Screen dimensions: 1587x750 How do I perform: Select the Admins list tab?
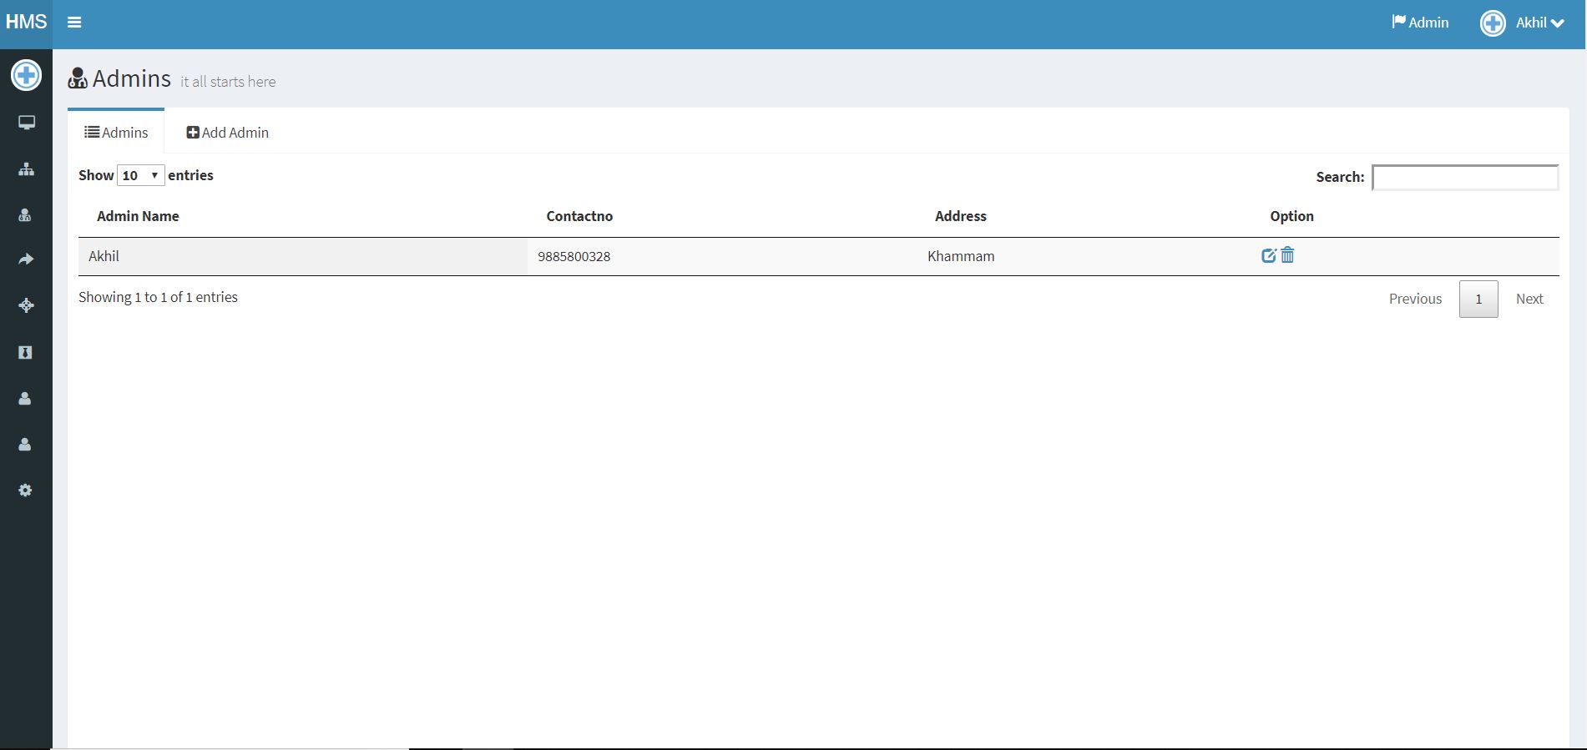[x=116, y=133]
